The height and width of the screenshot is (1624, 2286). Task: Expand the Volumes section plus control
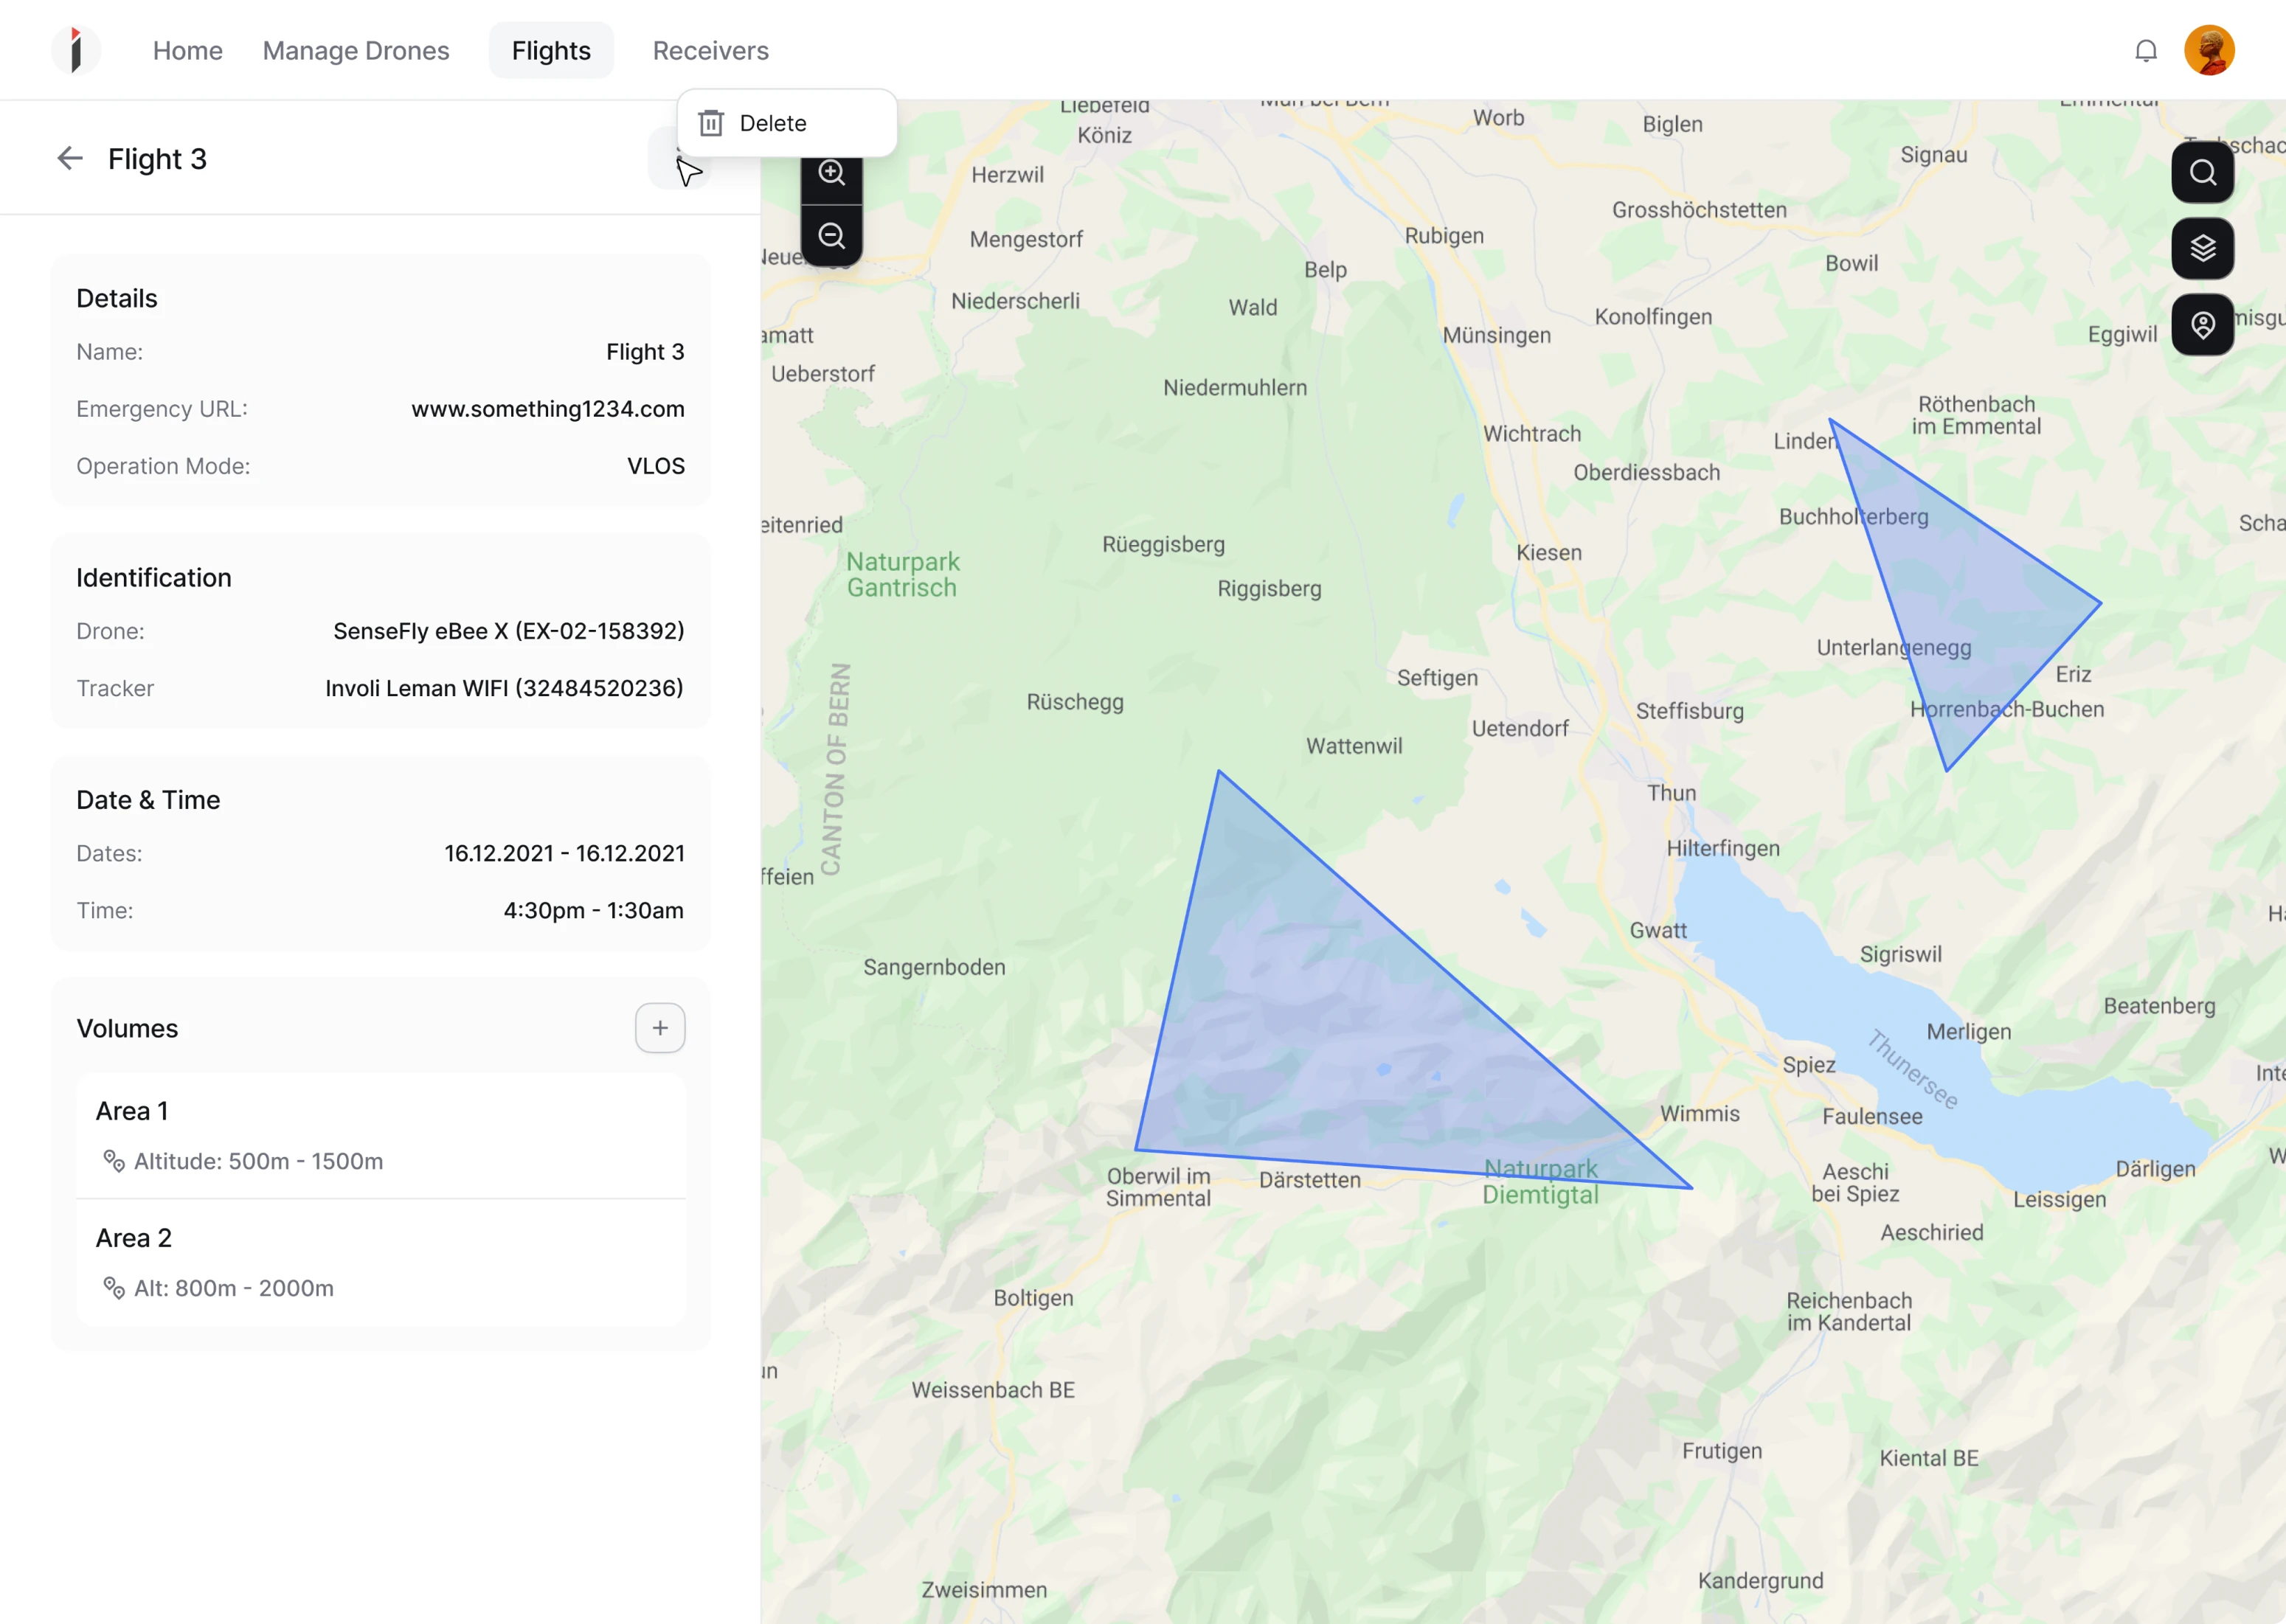tap(660, 1027)
